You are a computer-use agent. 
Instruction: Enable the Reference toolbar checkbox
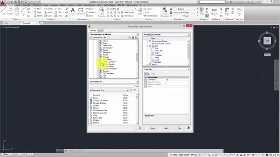(99, 52)
